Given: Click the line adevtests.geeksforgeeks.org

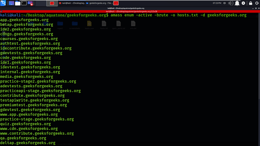Looking at the screenshot, I should point(31,86).
